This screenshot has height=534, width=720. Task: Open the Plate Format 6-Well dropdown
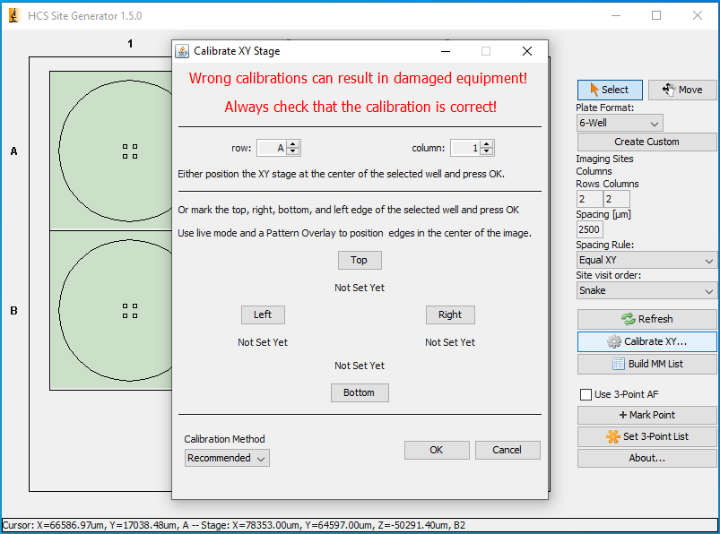[x=619, y=123]
